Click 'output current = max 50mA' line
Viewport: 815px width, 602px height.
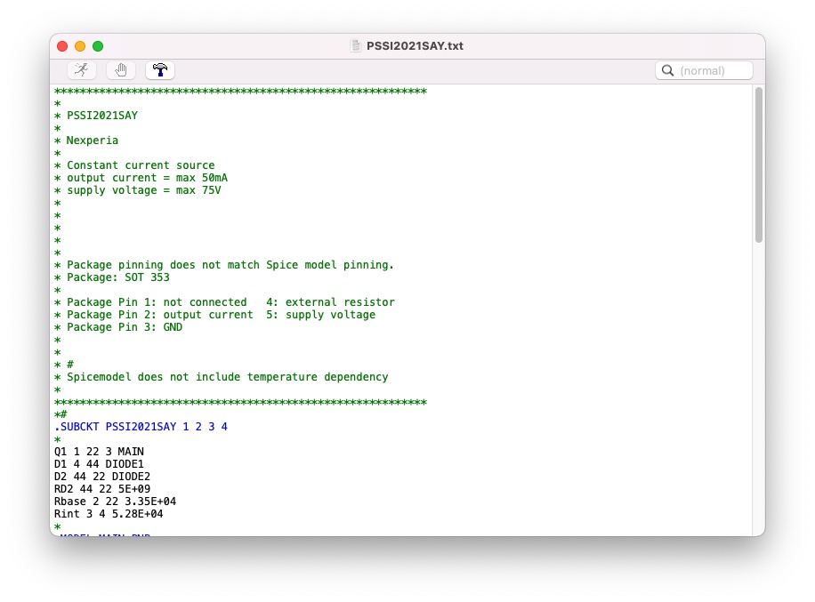click(141, 178)
